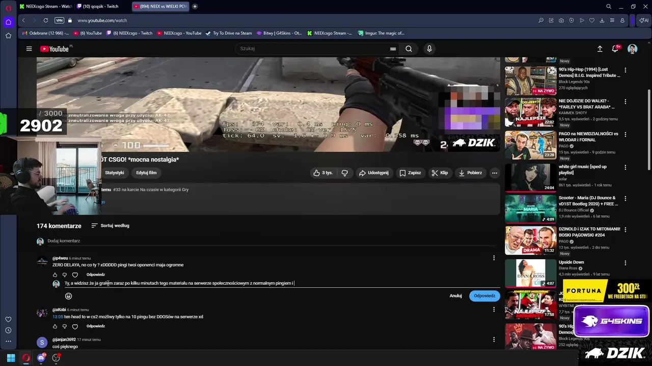
Task: Open the on-screen keyboard icon in search box
Action: pos(393,49)
